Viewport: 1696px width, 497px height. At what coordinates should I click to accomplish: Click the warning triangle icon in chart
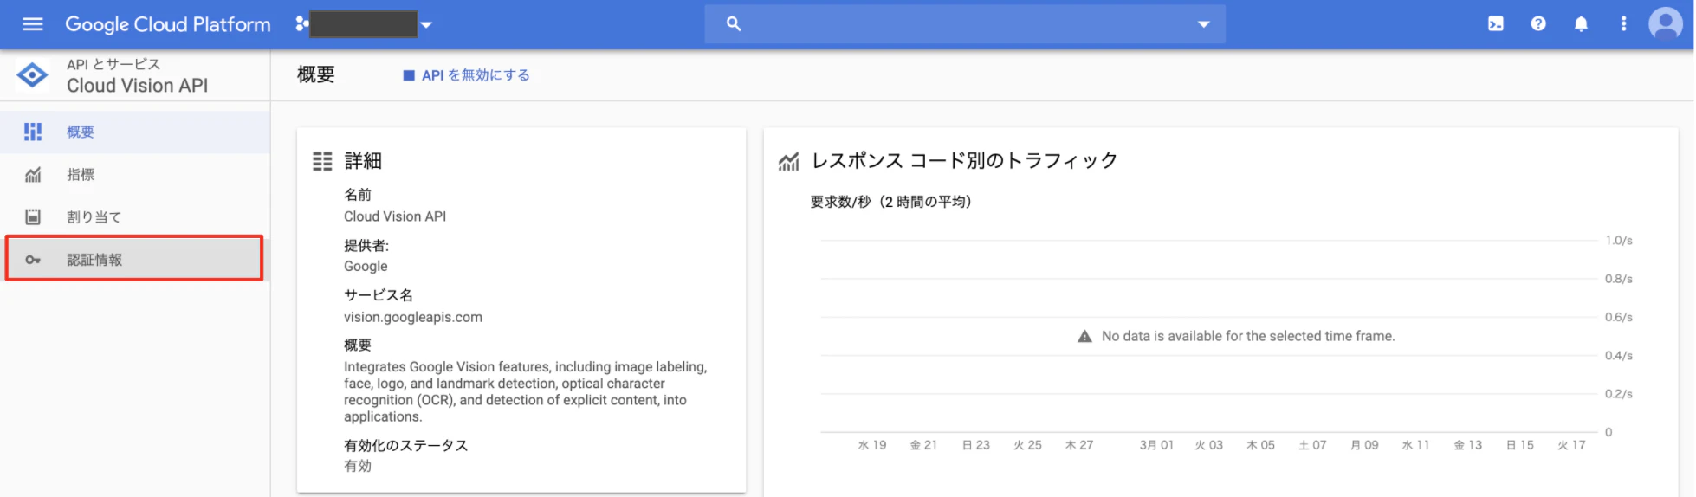click(1084, 336)
